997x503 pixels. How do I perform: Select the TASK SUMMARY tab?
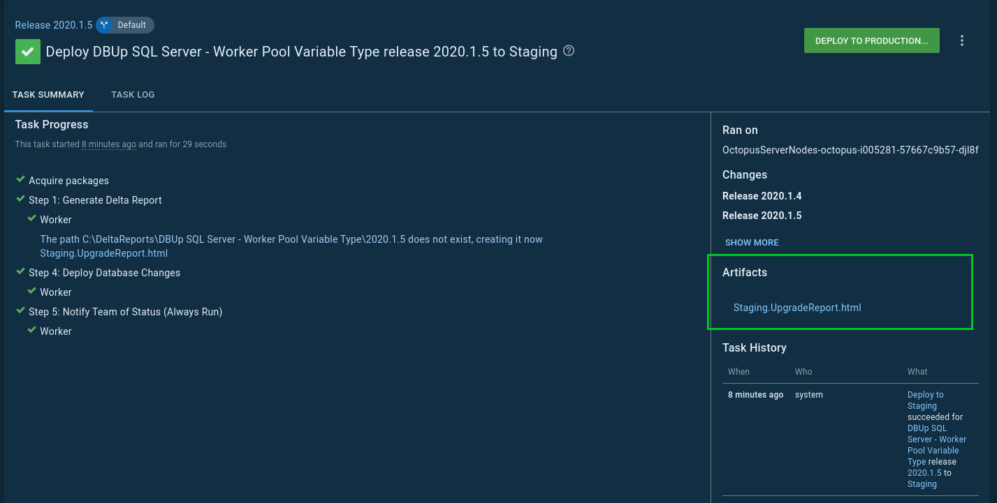pos(48,94)
